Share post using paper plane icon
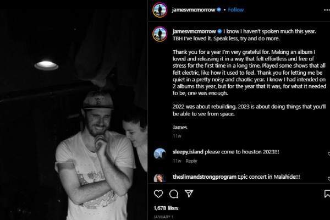This screenshot has height=220, width=330. tap(189, 194)
